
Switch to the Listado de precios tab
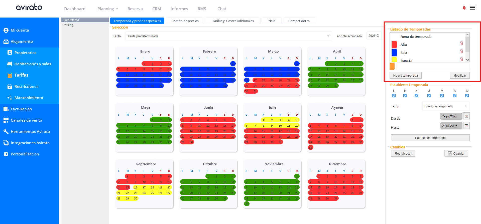click(x=185, y=21)
